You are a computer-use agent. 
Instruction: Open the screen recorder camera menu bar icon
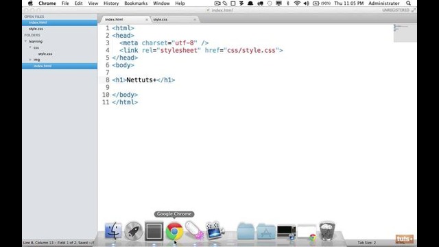217,3
